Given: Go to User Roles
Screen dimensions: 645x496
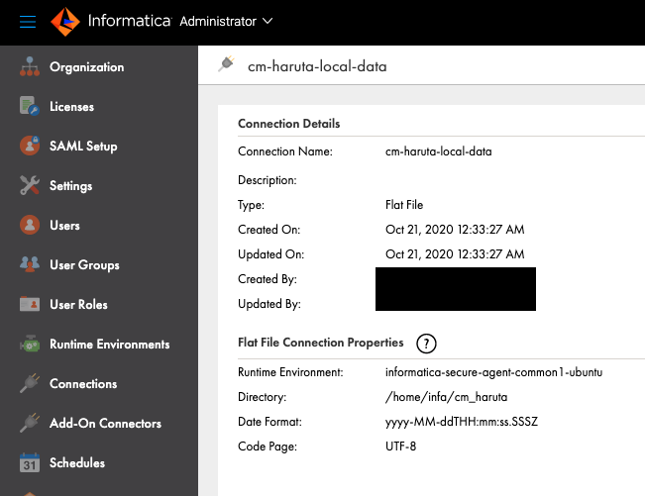Looking at the screenshot, I should click(x=78, y=305).
